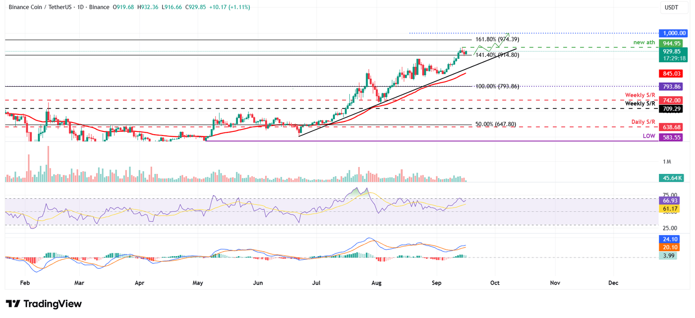Select the 161.80% (974.39) Fibonacci label
This screenshot has height=318, width=695.
pyautogui.click(x=498, y=39)
